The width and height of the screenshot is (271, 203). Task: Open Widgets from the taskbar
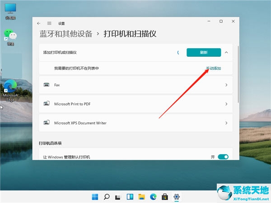(130, 197)
